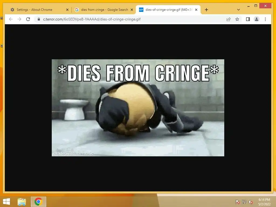Go back to the previous page

click(11, 19)
